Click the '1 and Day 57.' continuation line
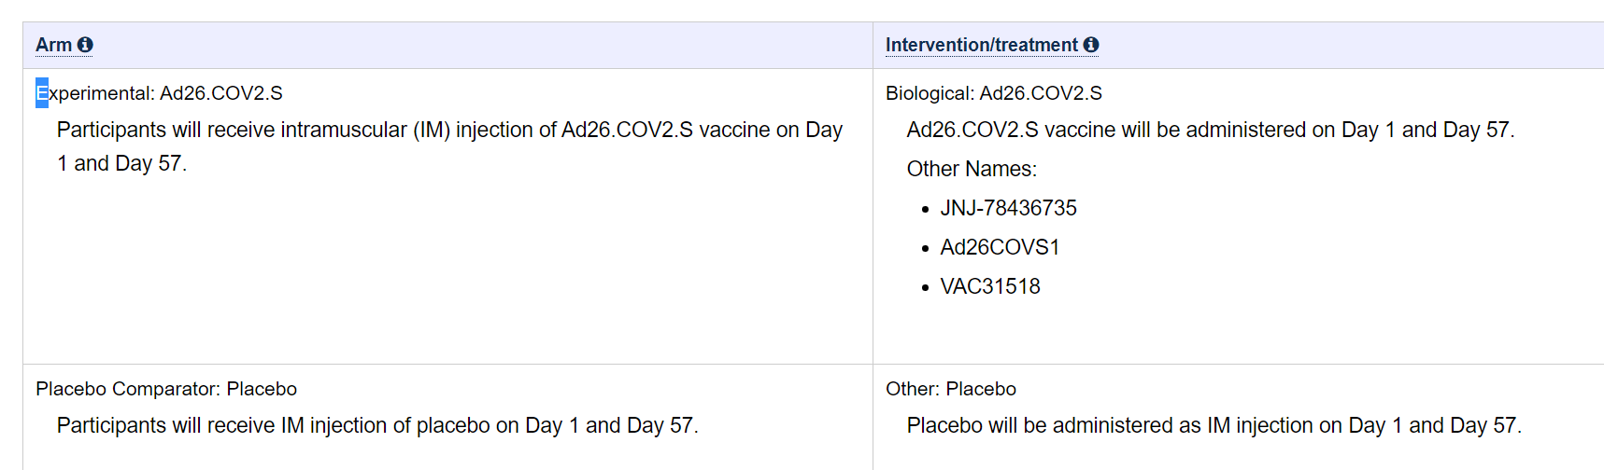The image size is (1604, 470). coord(121,163)
